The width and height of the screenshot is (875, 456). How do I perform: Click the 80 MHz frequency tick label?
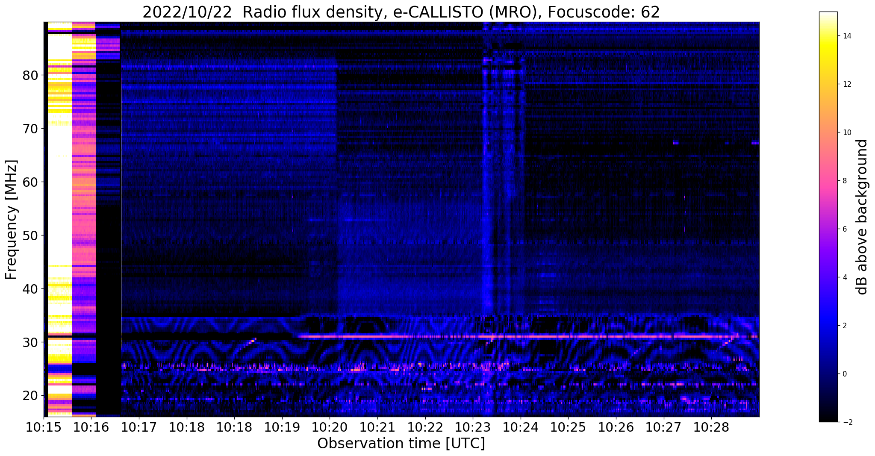[x=30, y=75]
